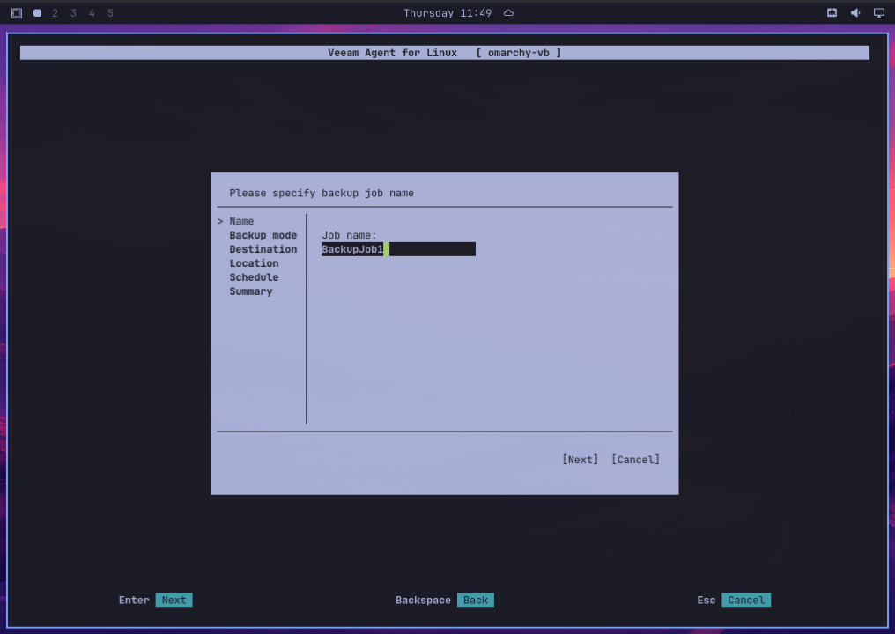View the Summary wizard step
This screenshot has width=895, height=634.
[x=251, y=291]
